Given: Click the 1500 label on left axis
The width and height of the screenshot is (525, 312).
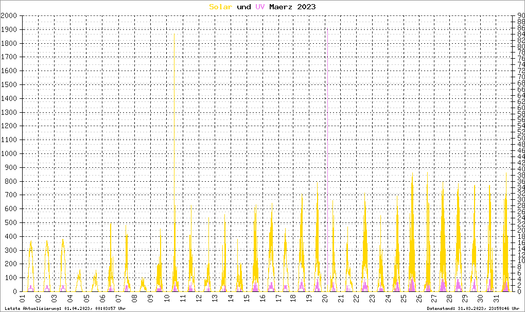Looking at the screenshot, I should 9,85.
